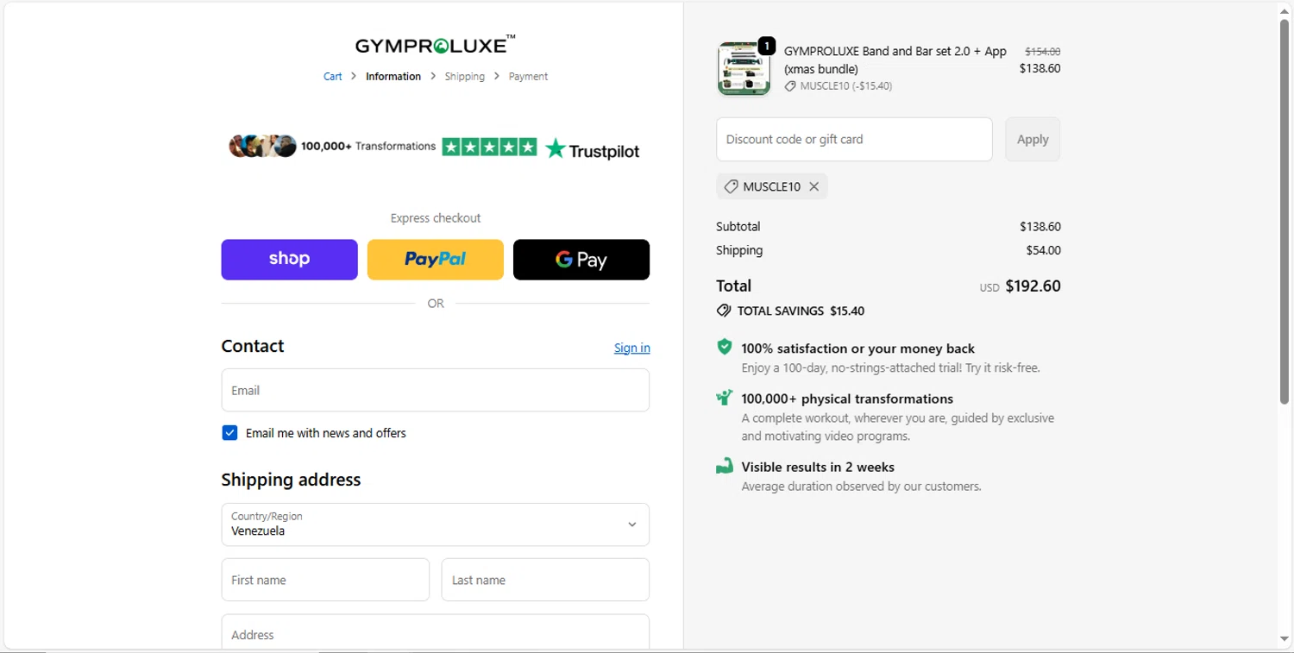
Task: Click the Apply discount button
Action: tap(1033, 139)
